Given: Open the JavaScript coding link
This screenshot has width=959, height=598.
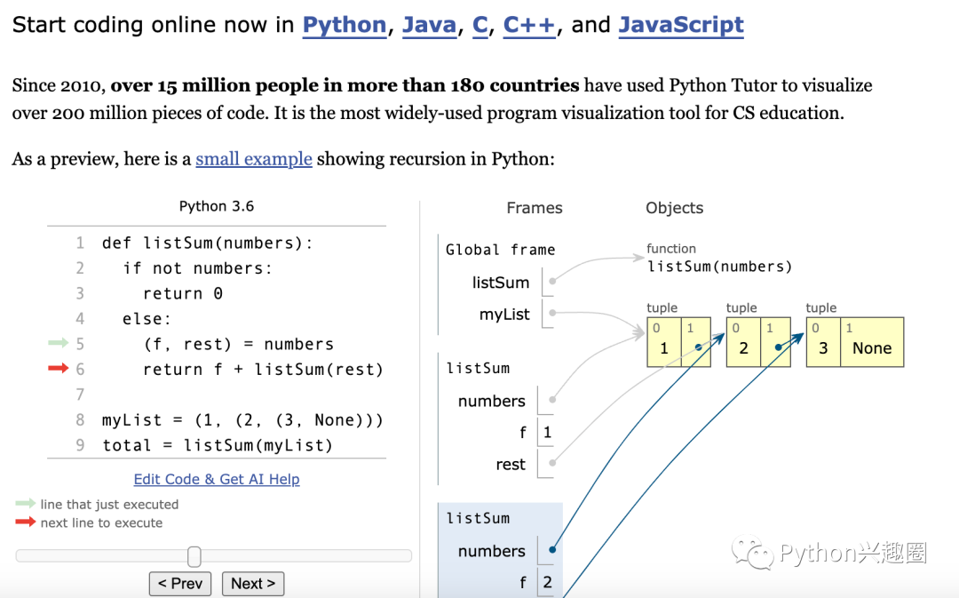Looking at the screenshot, I should coord(681,25).
